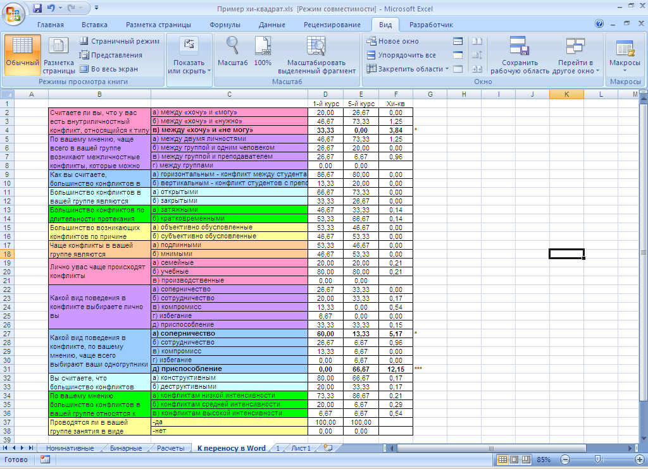Click the Office button
This screenshot has height=469, width=648.
point(13,14)
